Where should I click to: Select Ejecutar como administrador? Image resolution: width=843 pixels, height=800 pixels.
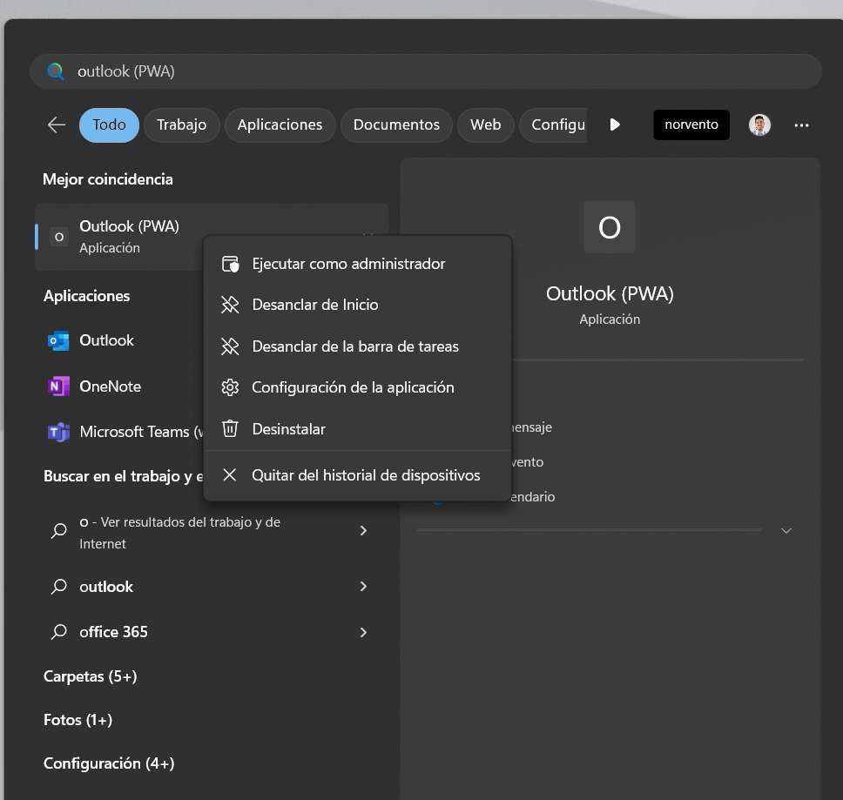tap(358, 264)
